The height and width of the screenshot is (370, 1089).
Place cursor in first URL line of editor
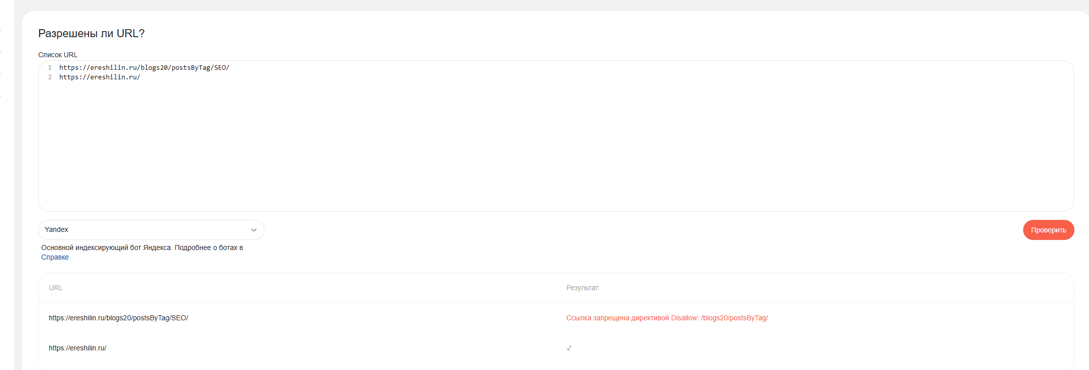[144, 68]
